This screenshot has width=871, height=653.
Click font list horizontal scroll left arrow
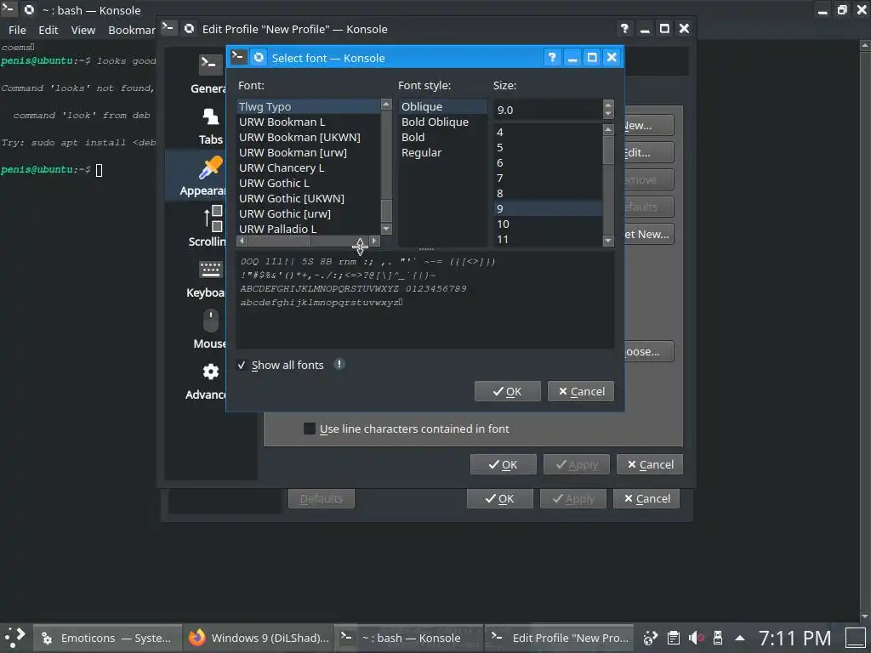242,241
